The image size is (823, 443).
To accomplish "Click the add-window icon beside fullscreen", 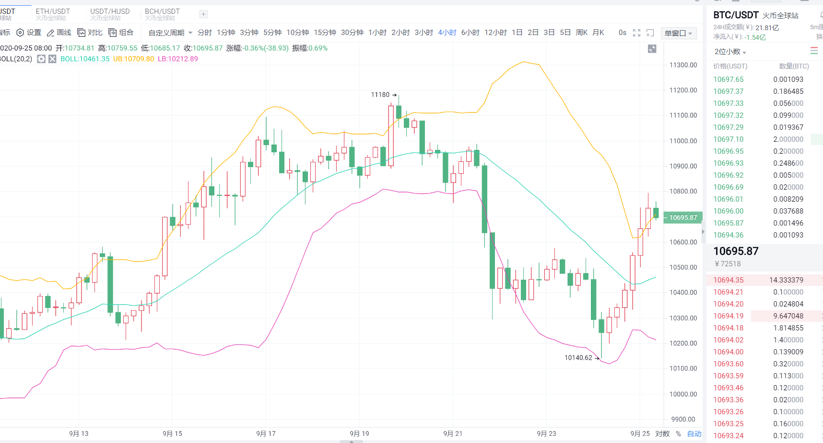I will point(650,33).
